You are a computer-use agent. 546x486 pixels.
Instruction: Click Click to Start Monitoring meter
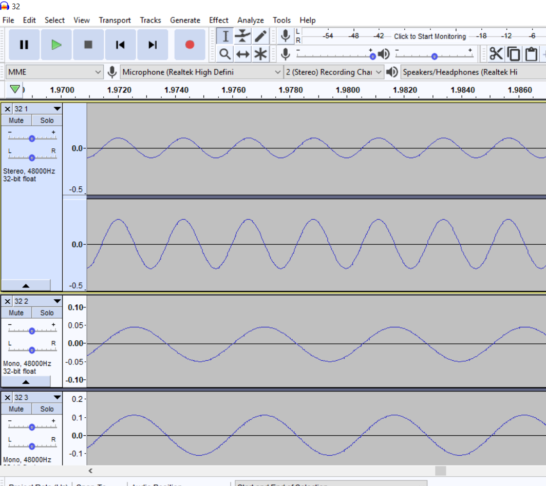(x=430, y=36)
